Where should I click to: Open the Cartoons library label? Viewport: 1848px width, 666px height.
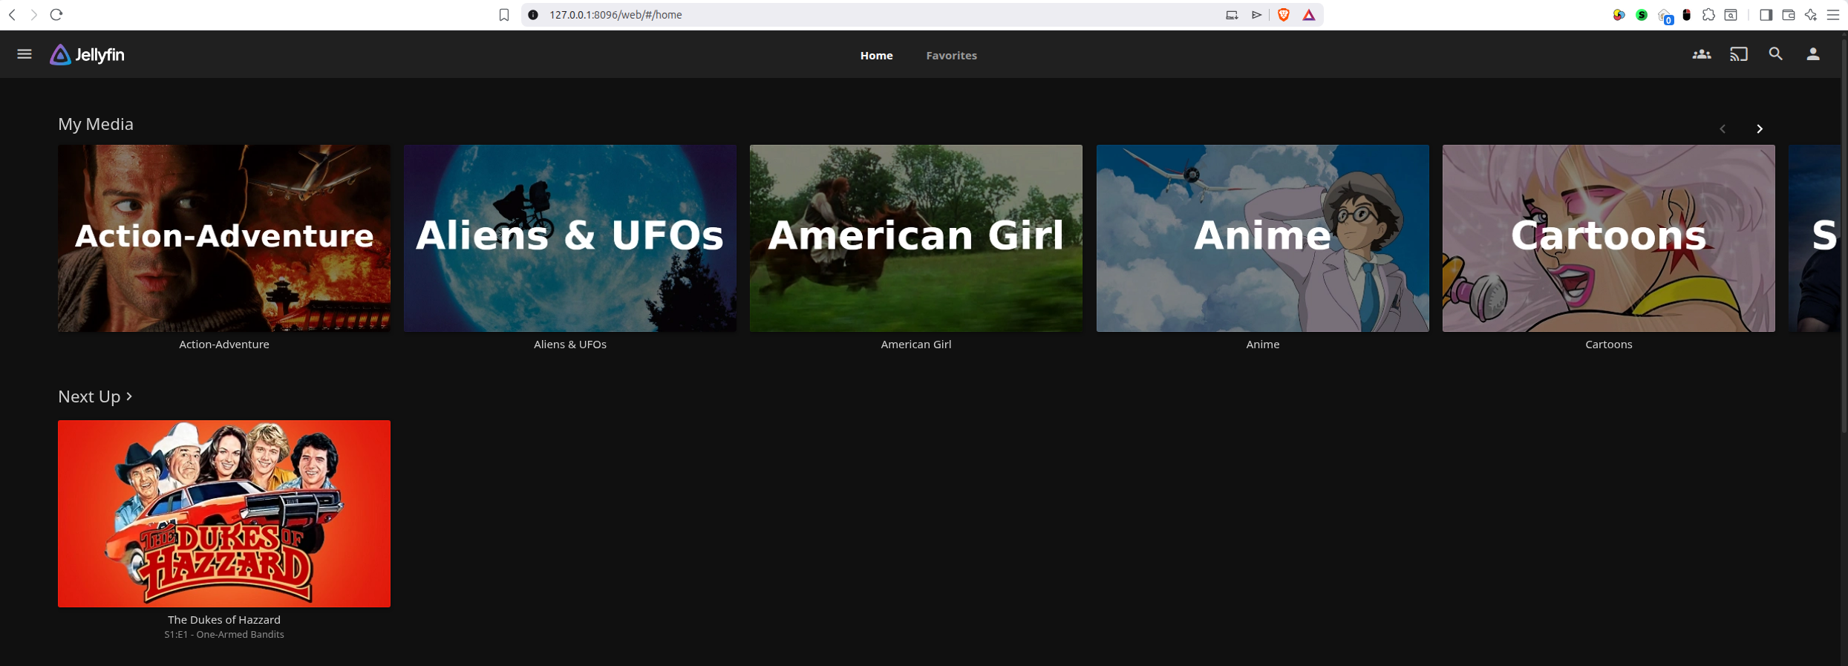click(x=1609, y=345)
